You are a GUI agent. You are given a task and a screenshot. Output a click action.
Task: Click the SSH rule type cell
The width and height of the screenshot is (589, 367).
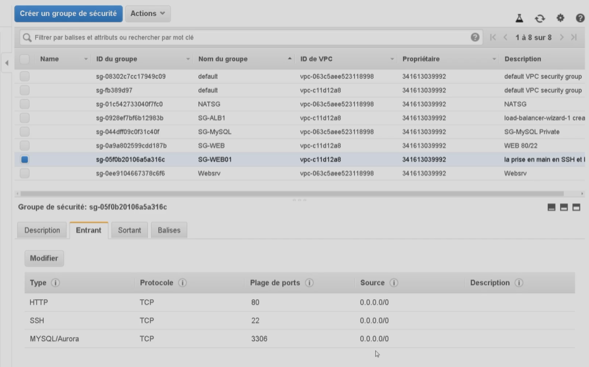coord(37,320)
